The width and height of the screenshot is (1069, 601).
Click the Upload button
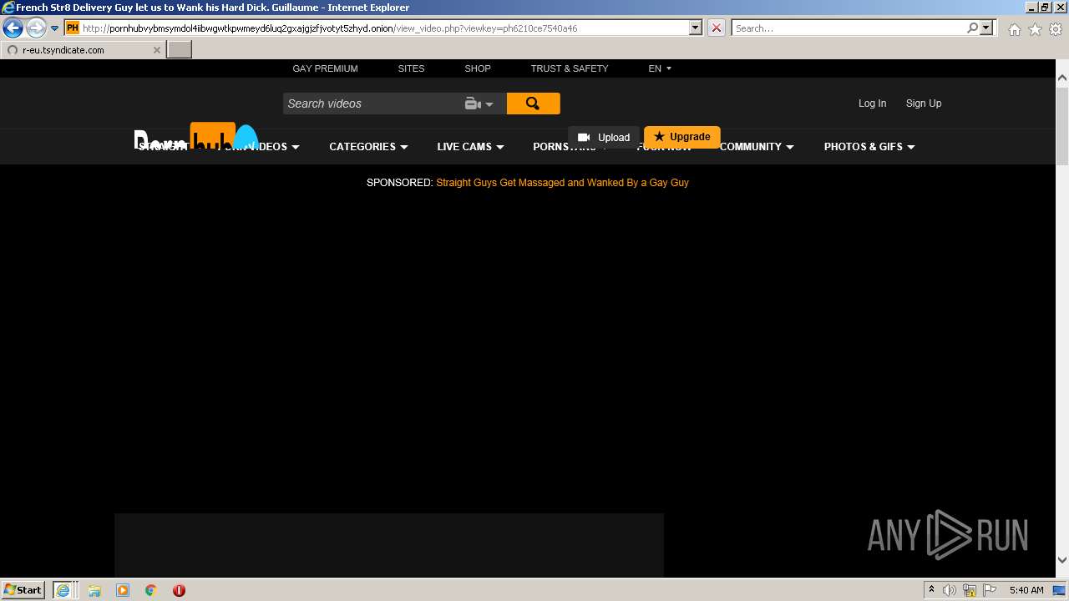604,137
